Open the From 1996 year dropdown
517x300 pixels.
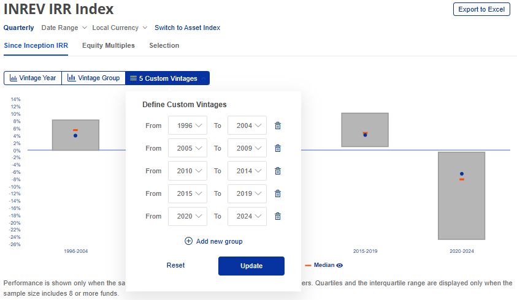(188, 125)
